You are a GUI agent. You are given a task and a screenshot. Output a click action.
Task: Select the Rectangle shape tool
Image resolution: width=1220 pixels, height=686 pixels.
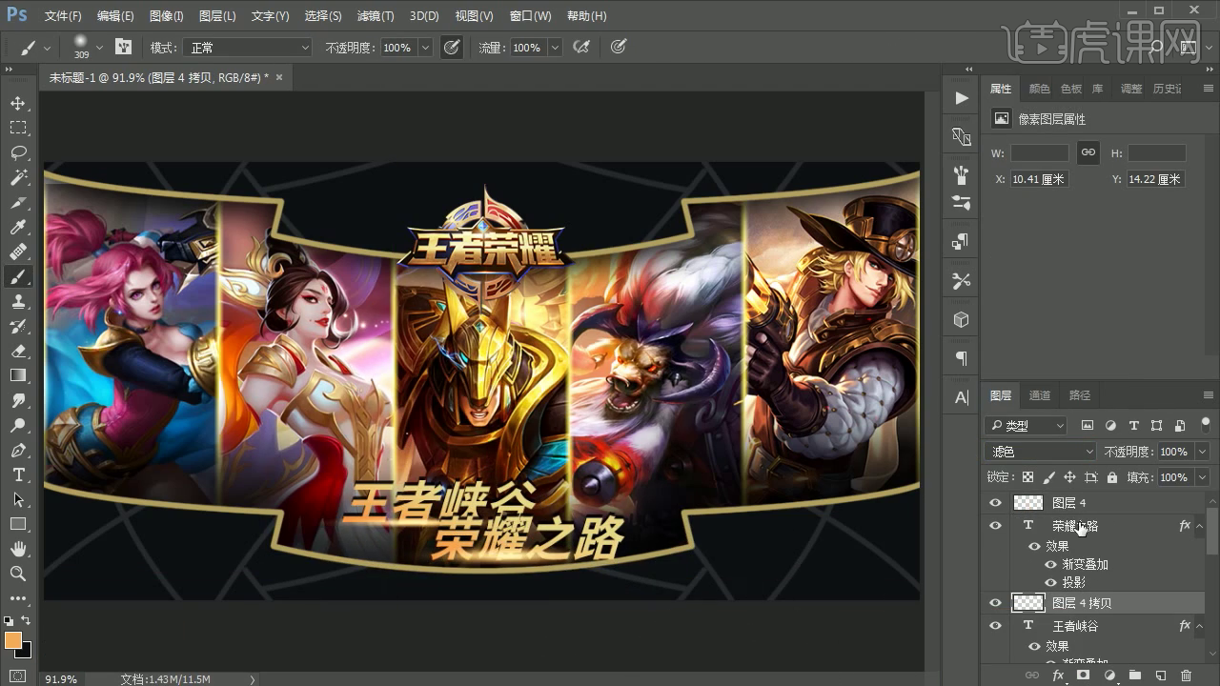tap(17, 524)
